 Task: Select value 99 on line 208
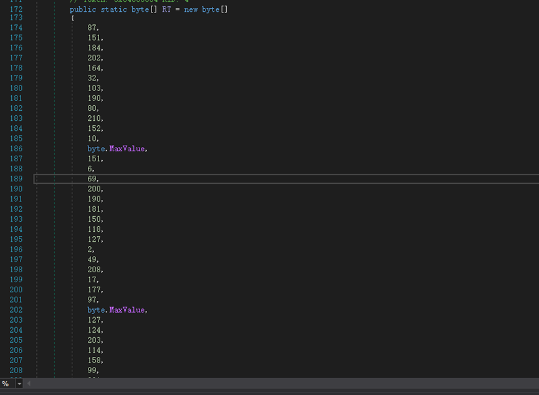[x=92, y=370]
